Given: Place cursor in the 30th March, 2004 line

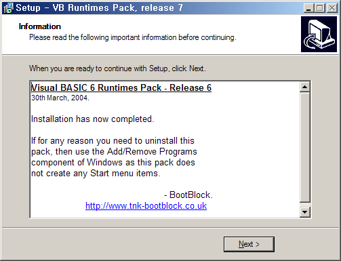Looking at the screenshot, I should (x=60, y=98).
